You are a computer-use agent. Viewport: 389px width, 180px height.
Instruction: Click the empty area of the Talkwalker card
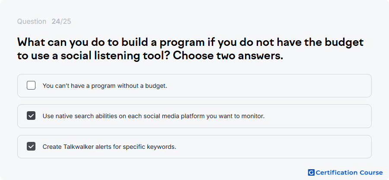(273, 147)
